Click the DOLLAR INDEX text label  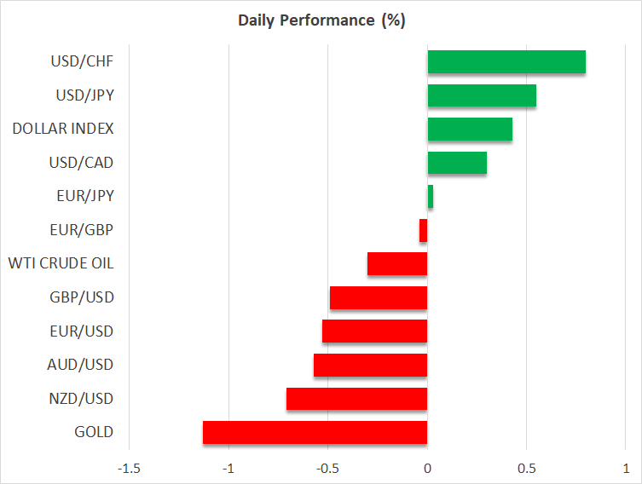pyautogui.click(x=63, y=129)
